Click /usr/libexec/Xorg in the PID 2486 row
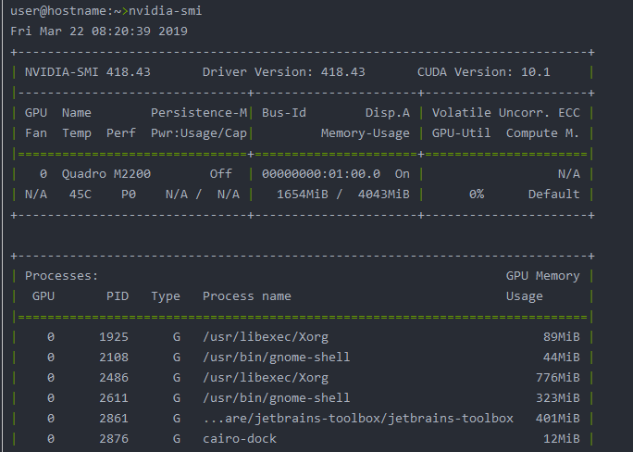Screen dimensions: 633x452 click(x=266, y=377)
